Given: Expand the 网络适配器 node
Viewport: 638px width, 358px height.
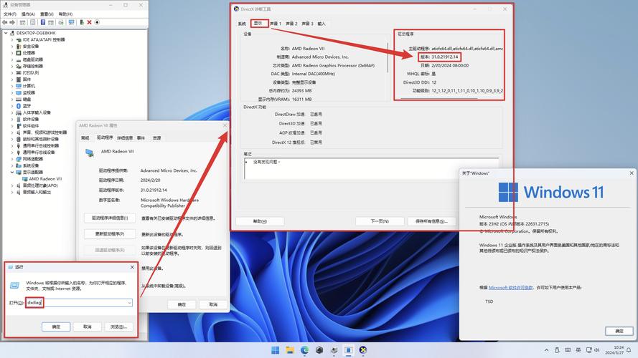Looking at the screenshot, I should (x=12, y=159).
